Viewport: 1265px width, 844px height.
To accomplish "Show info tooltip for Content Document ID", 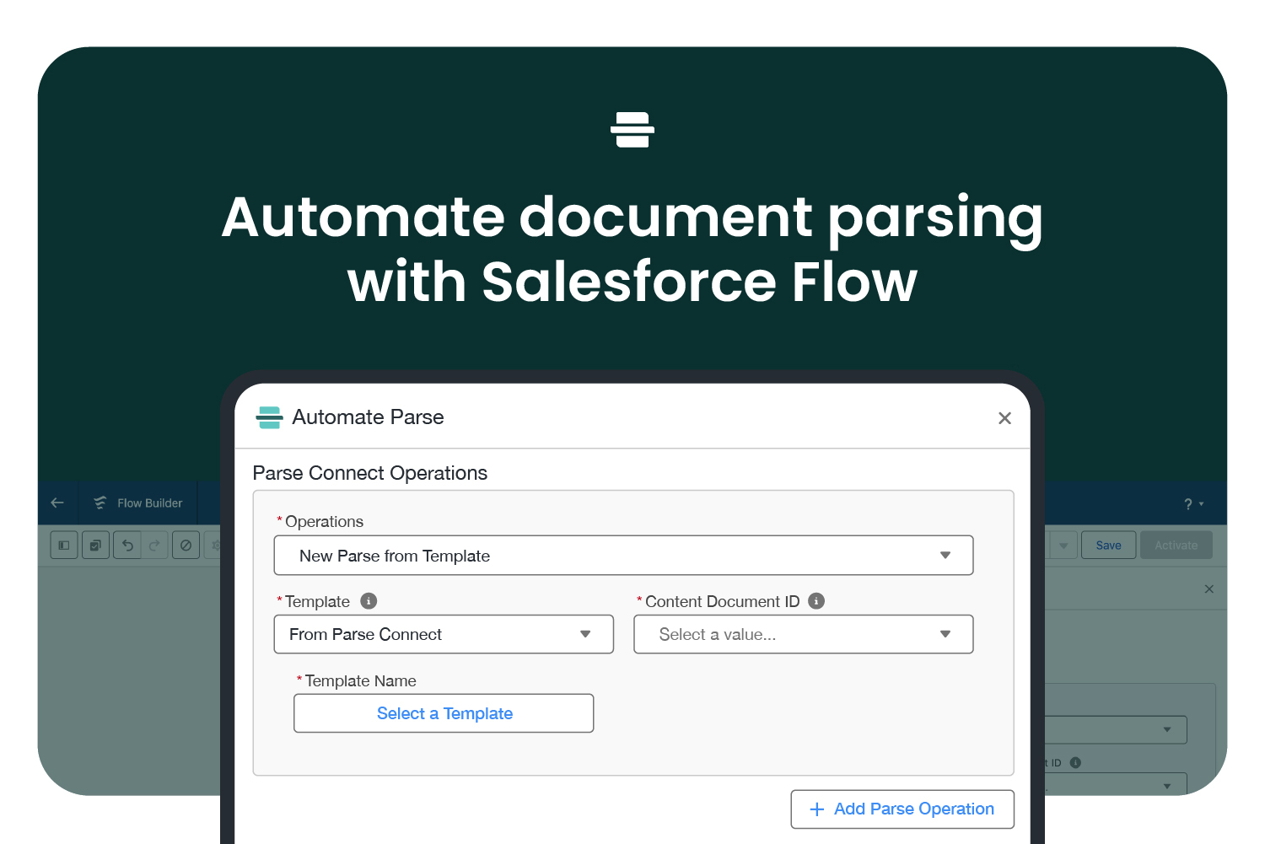I will 816,601.
